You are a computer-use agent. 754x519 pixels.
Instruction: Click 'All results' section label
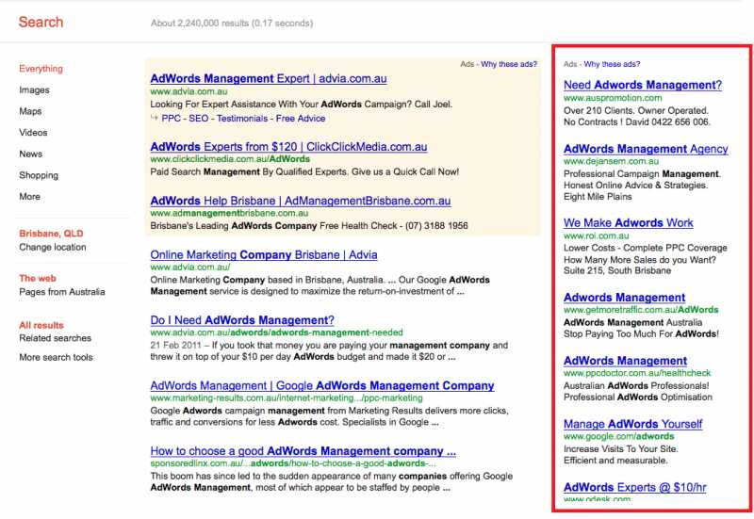41,325
